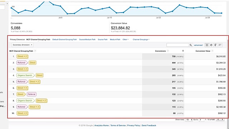Viewport: 229px width, 129px height.
Task: Click the Direct × 5 path in row 10
Action: pos(22,113)
